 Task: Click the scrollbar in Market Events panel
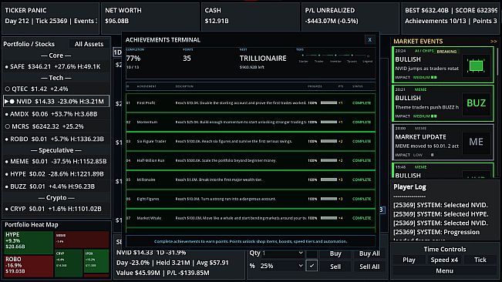pyautogui.click(x=497, y=62)
